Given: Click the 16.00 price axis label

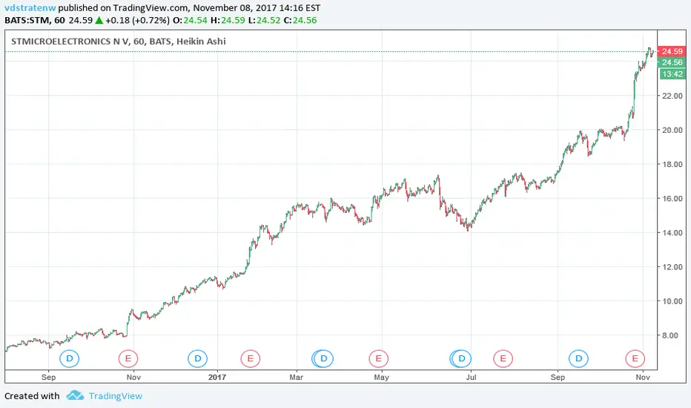Looking at the screenshot, I should coord(672,199).
